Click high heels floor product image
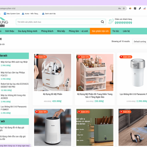The height and width of the screenshot is (147, 147). [x=133, y=127]
